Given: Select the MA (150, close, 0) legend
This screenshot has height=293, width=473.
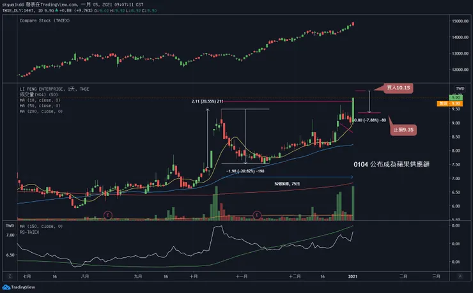Looking at the screenshot, I should 41,226.
